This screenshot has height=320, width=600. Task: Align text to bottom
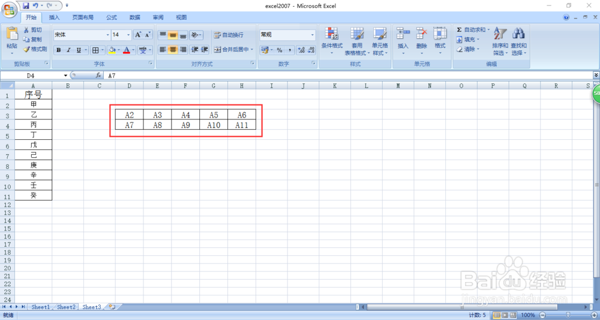point(183,35)
